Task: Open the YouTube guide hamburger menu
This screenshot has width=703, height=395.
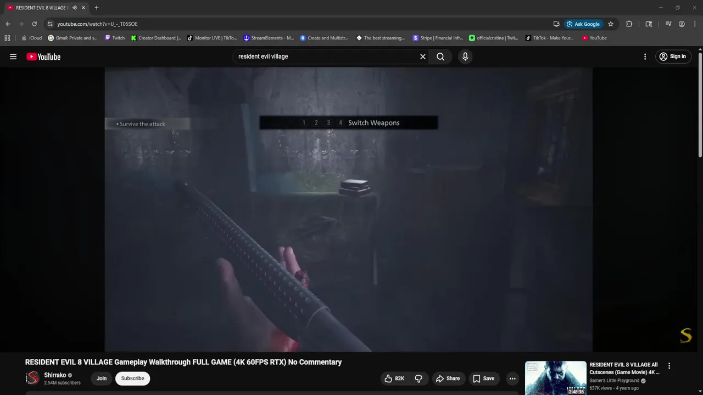Action: coord(13,57)
